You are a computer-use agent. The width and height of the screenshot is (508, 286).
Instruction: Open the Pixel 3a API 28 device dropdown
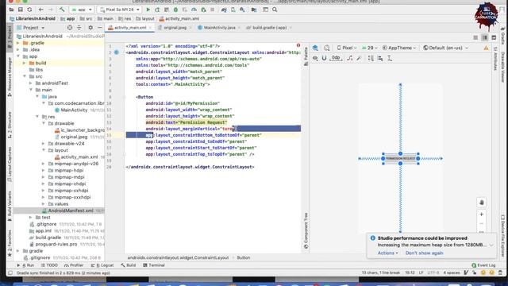(x=120, y=10)
